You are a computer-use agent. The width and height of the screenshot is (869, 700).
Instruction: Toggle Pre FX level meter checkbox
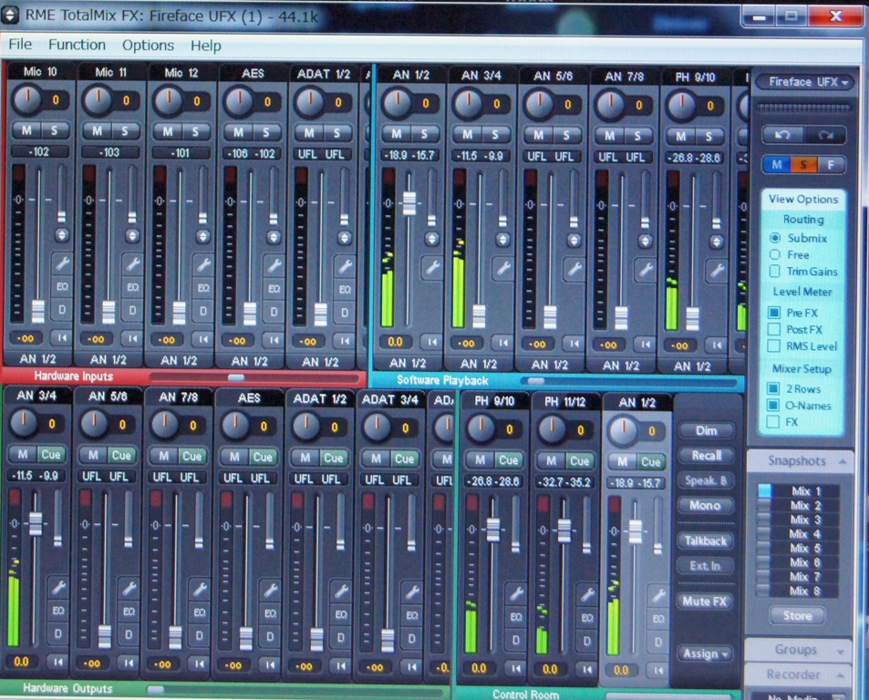coord(773,313)
